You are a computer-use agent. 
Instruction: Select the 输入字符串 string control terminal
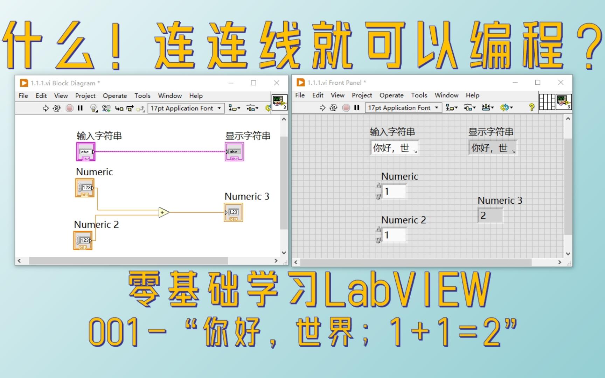coord(86,152)
